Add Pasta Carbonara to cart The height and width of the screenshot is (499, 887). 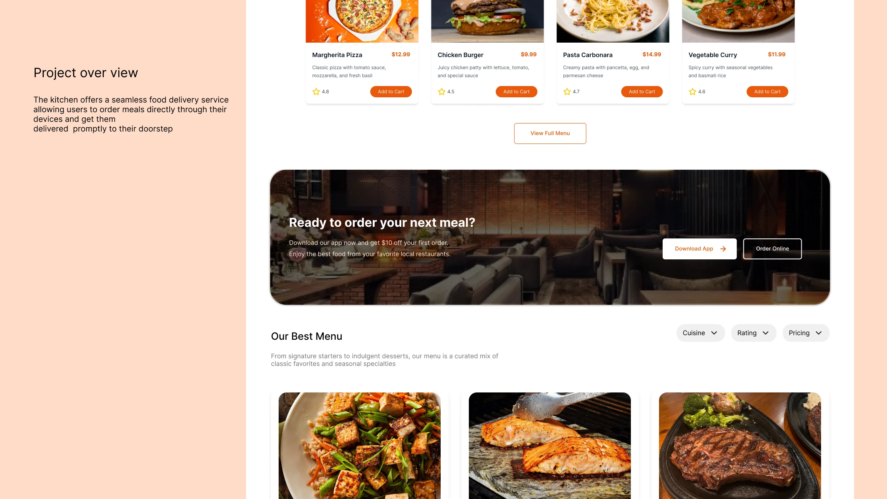[x=642, y=92]
